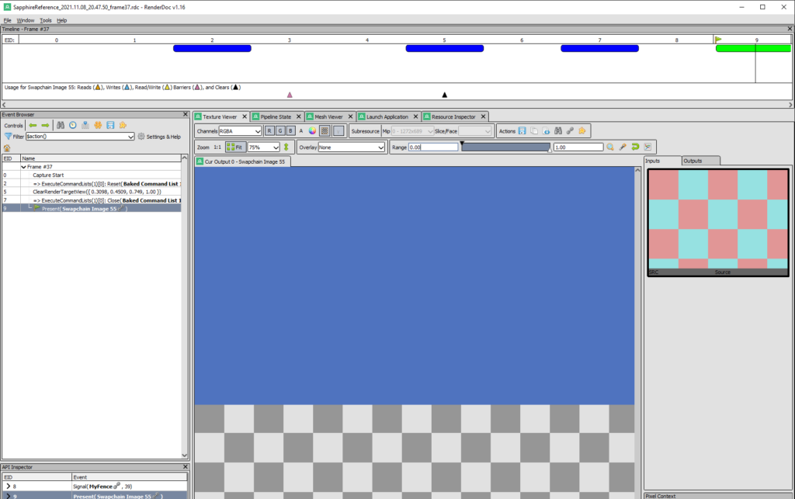Click the Fit zoom button
Screen dimensions: 795x499
point(234,147)
